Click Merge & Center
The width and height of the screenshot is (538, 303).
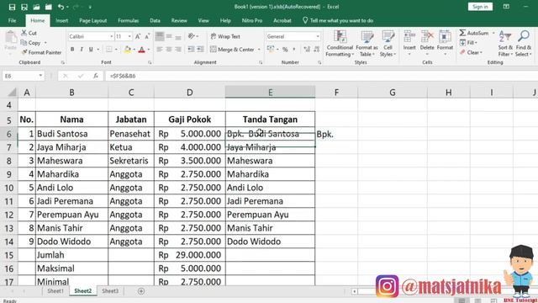[x=232, y=50]
